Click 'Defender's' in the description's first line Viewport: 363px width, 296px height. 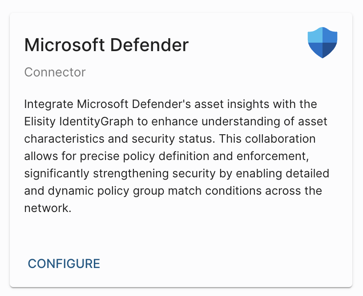(161, 104)
